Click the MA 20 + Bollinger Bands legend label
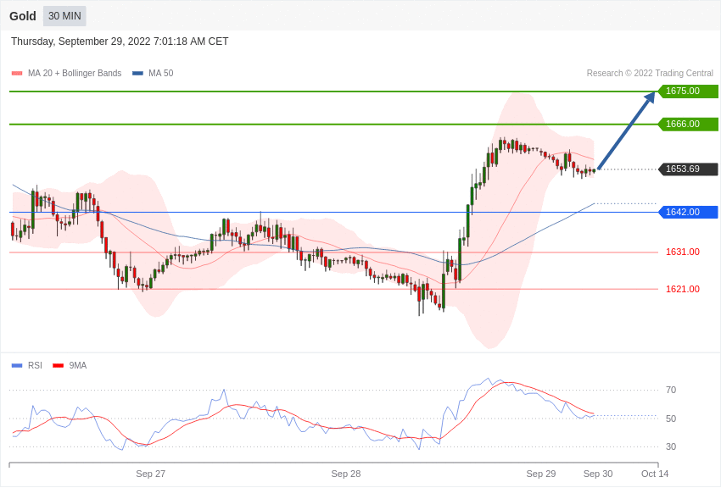This screenshot has height=488, width=721. click(x=75, y=73)
